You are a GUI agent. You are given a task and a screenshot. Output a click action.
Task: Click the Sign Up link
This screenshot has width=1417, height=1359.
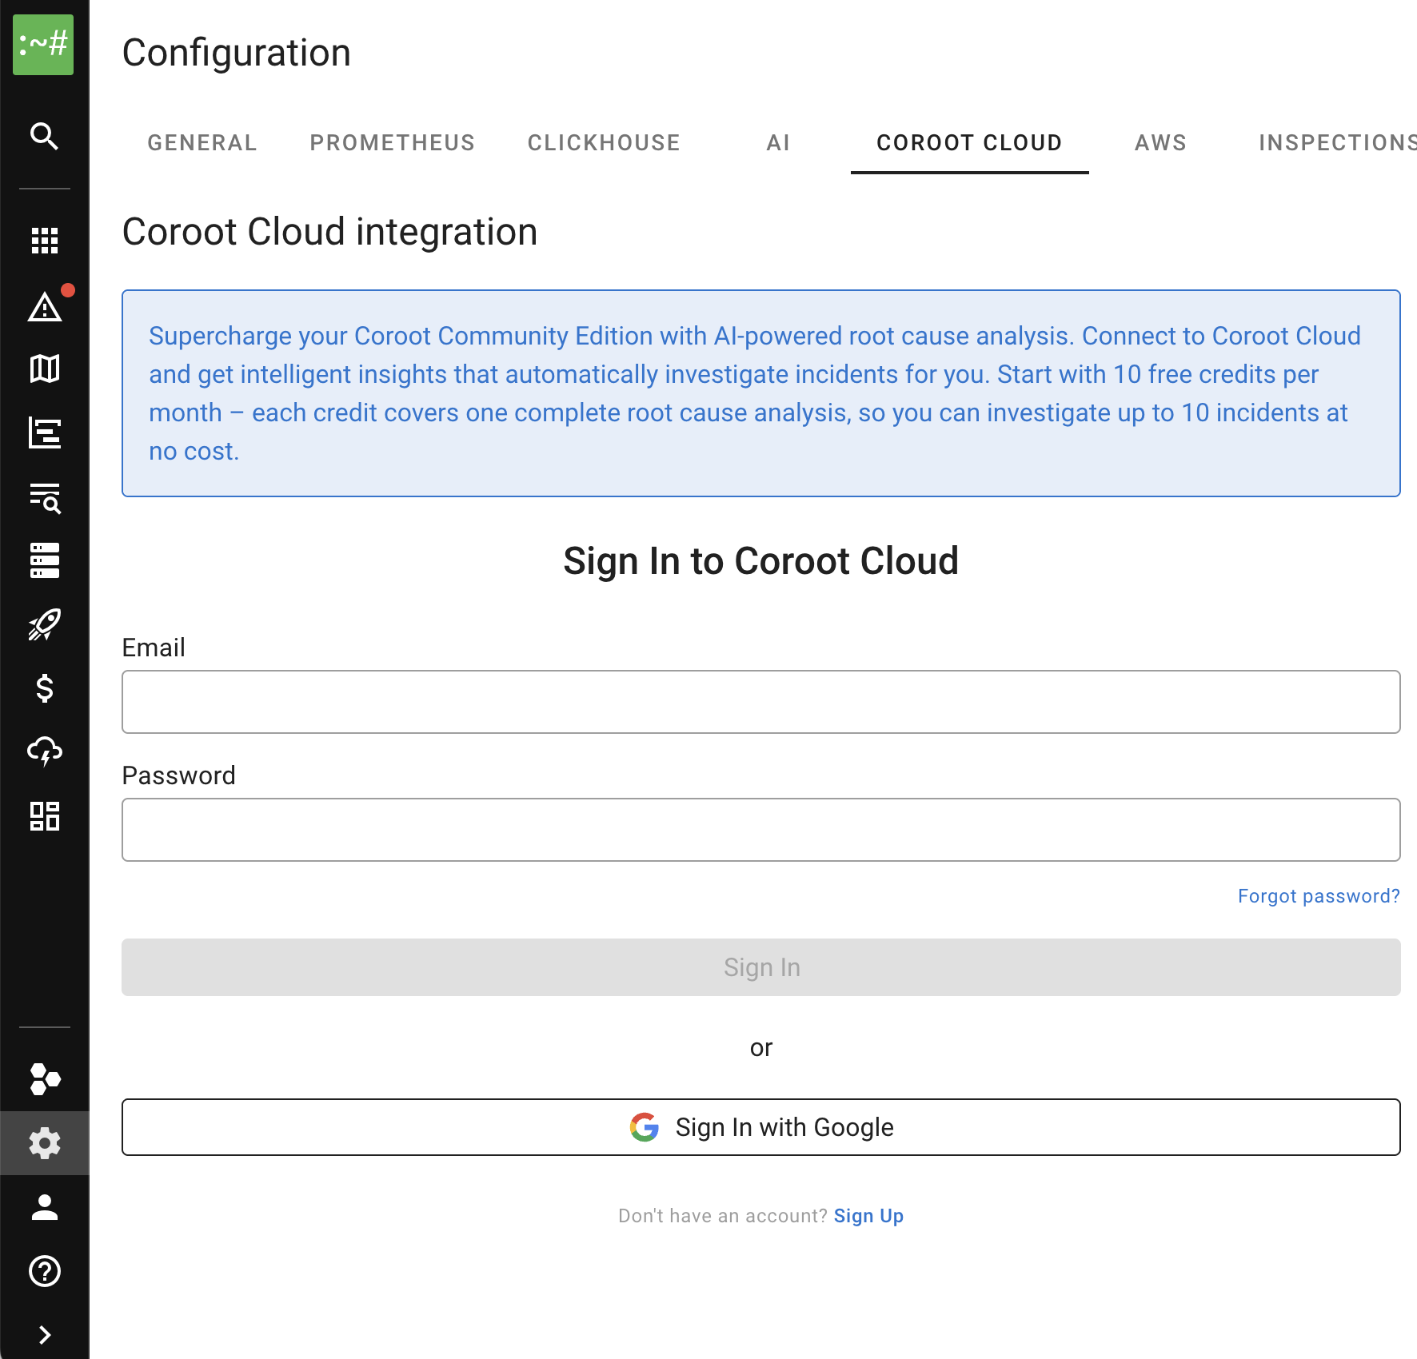(868, 1216)
